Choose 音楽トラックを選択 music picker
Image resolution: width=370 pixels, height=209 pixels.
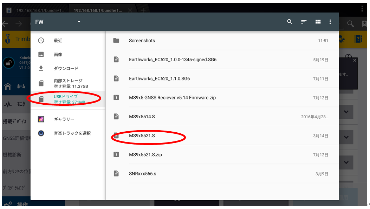pos(72,133)
